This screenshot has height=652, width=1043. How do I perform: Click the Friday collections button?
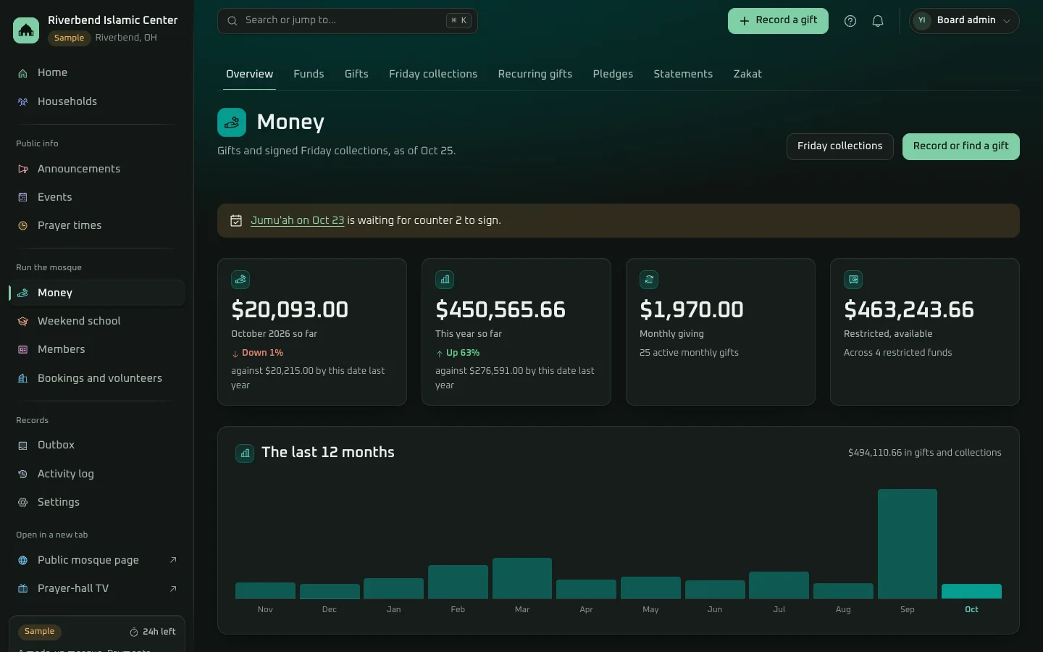(840, 146)
